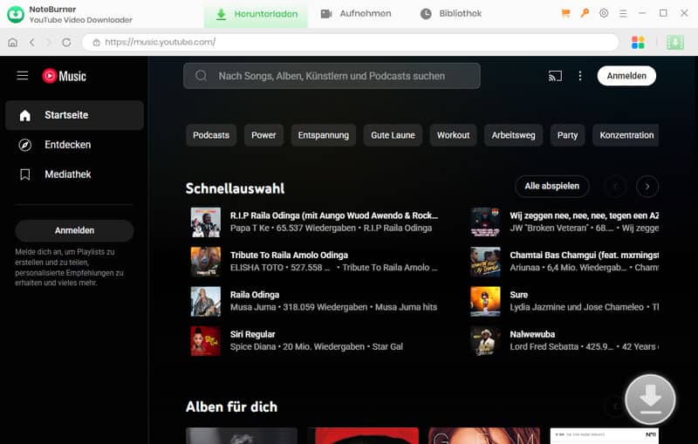Image resolution: width=698 pixels, height=444 pixels.
Task: Open Star Gal album link
Action: (387, 347)
